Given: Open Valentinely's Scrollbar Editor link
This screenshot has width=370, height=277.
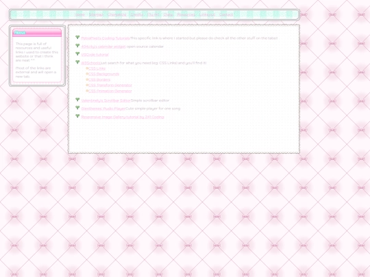Looking at the screenshot, I should [106, 101].
